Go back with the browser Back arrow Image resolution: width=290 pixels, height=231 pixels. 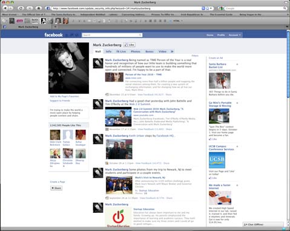pos(5,8)
